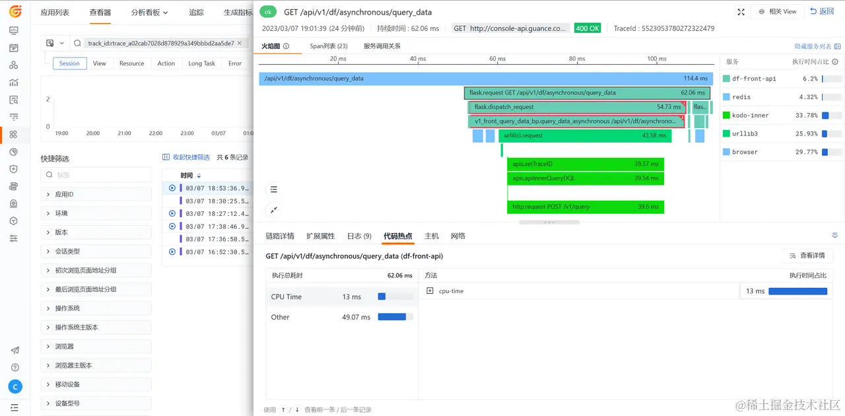Expand the 环境 quick filter
Image resolution: width=845 pixels, height=416 pixels.
tap(96, 213)
